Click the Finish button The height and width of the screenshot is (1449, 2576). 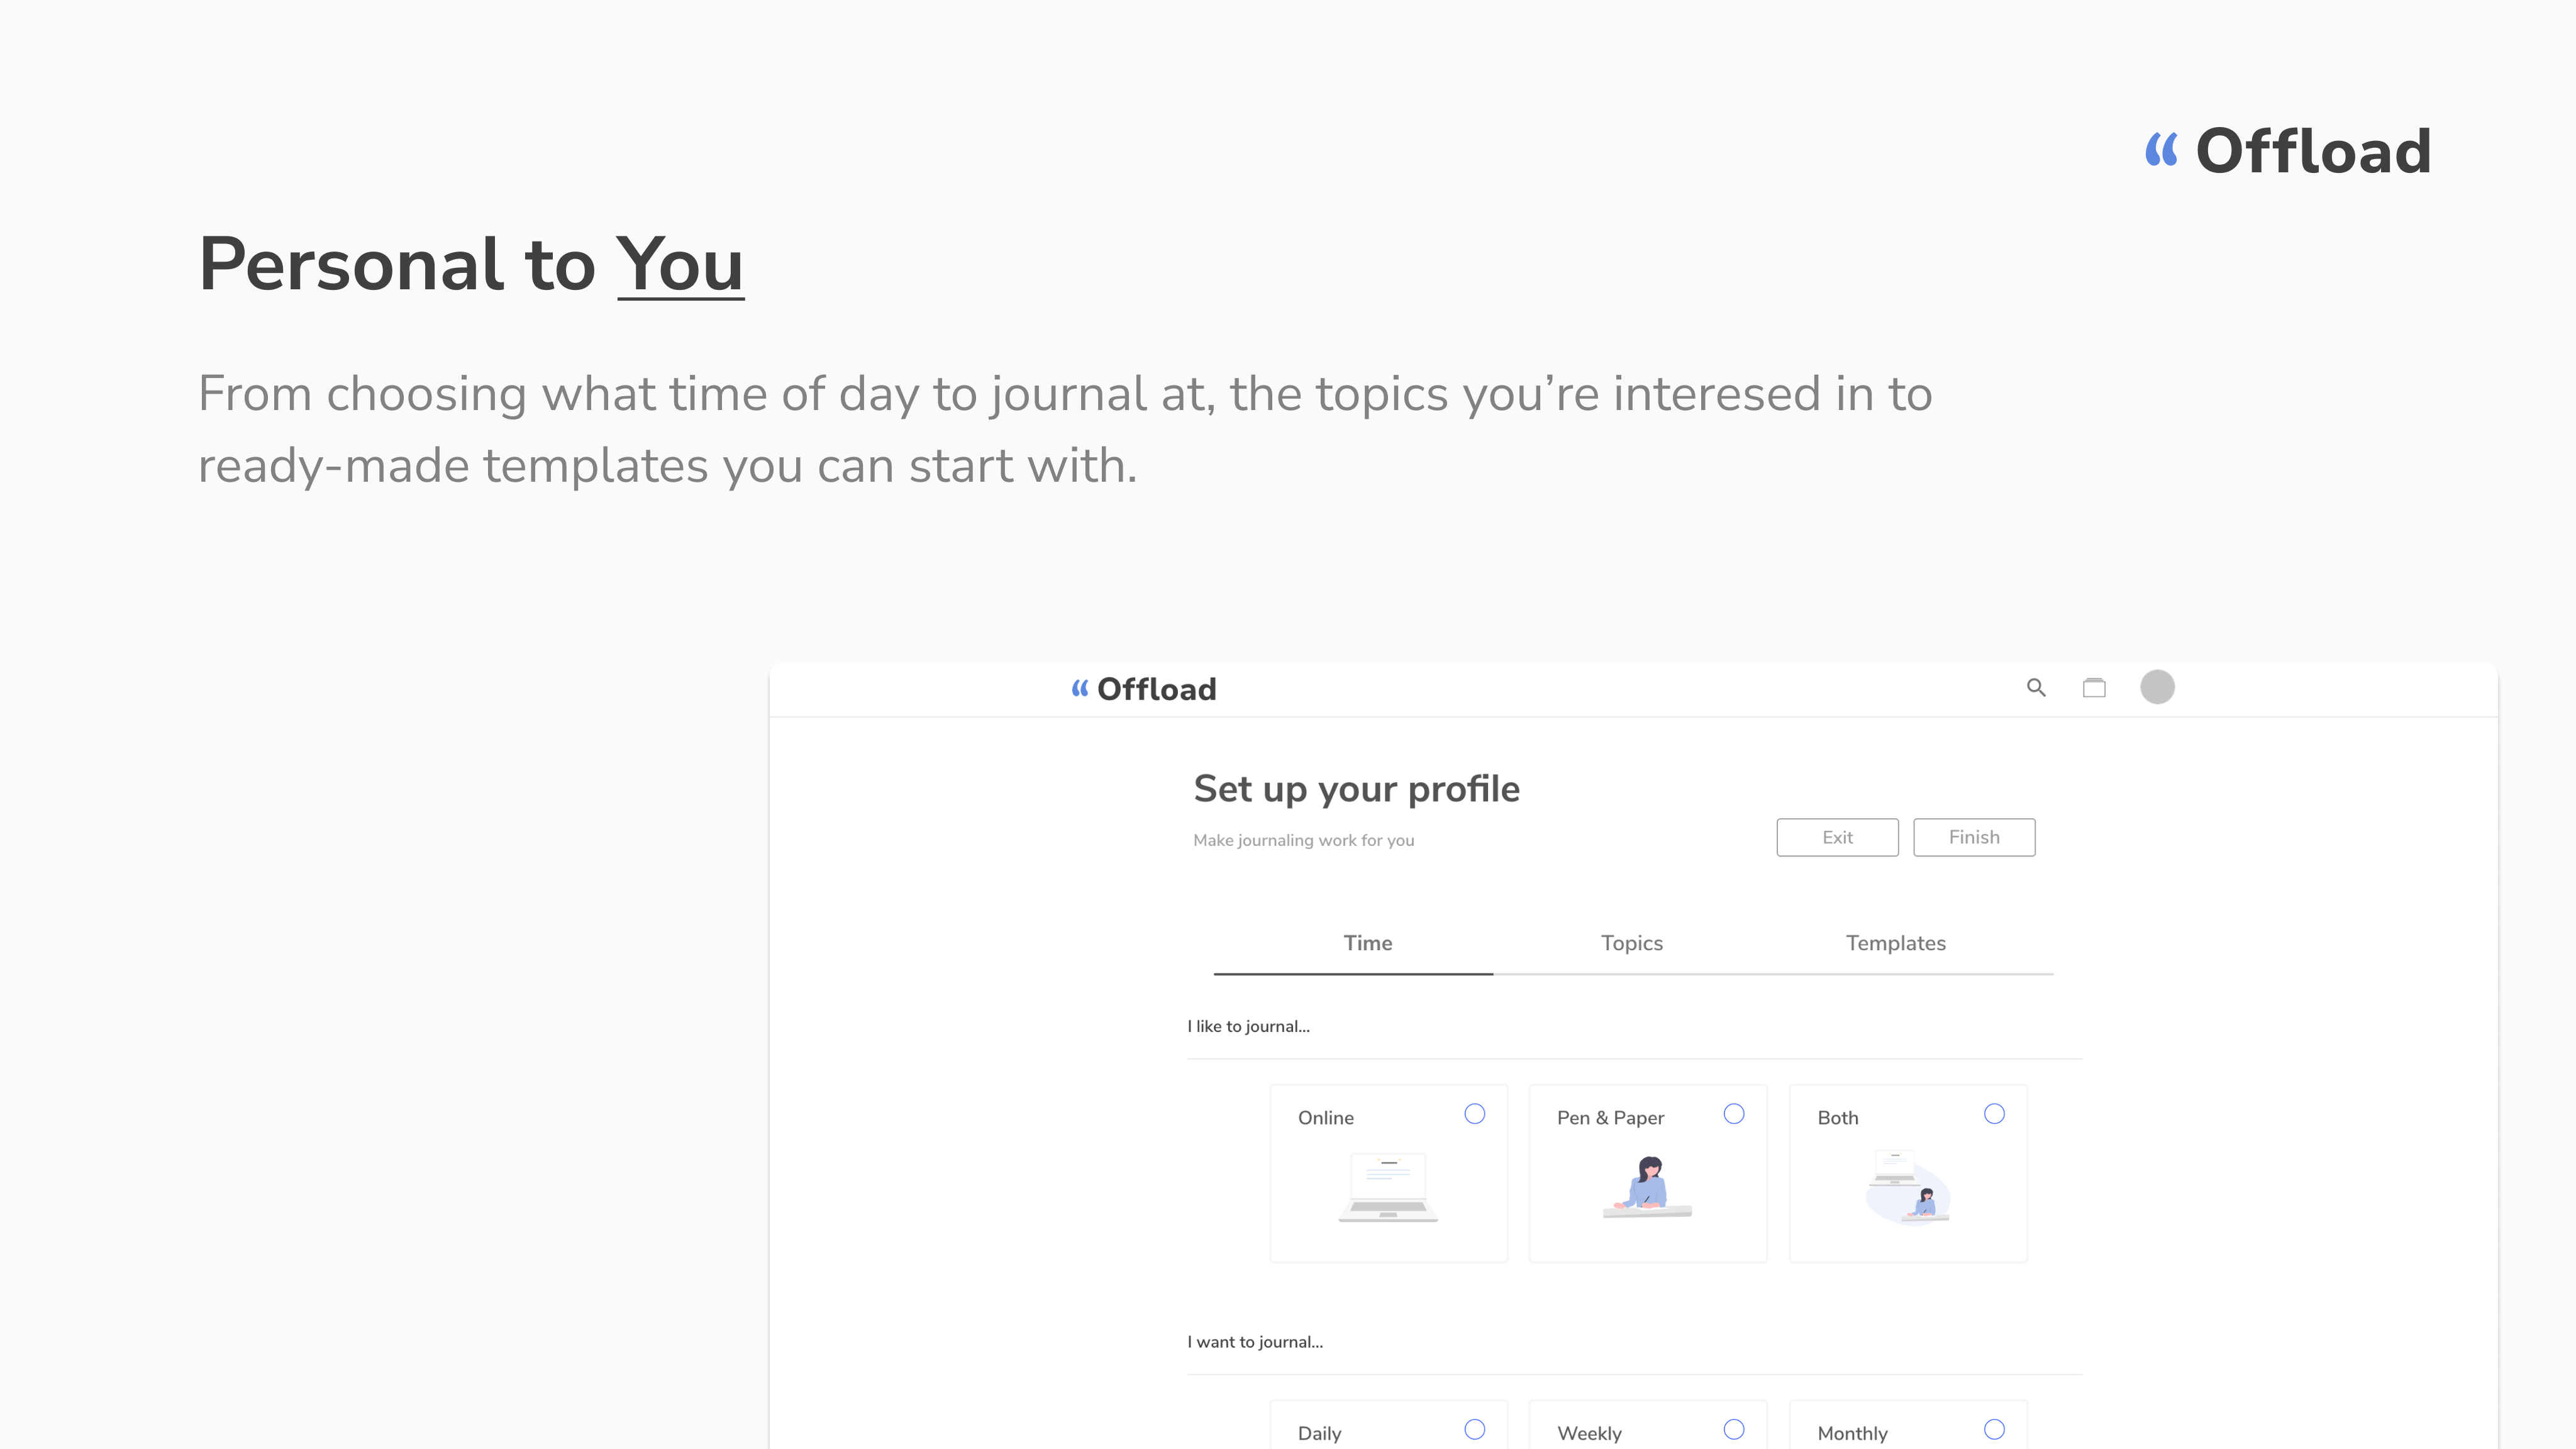click(x=1973, y=837)
